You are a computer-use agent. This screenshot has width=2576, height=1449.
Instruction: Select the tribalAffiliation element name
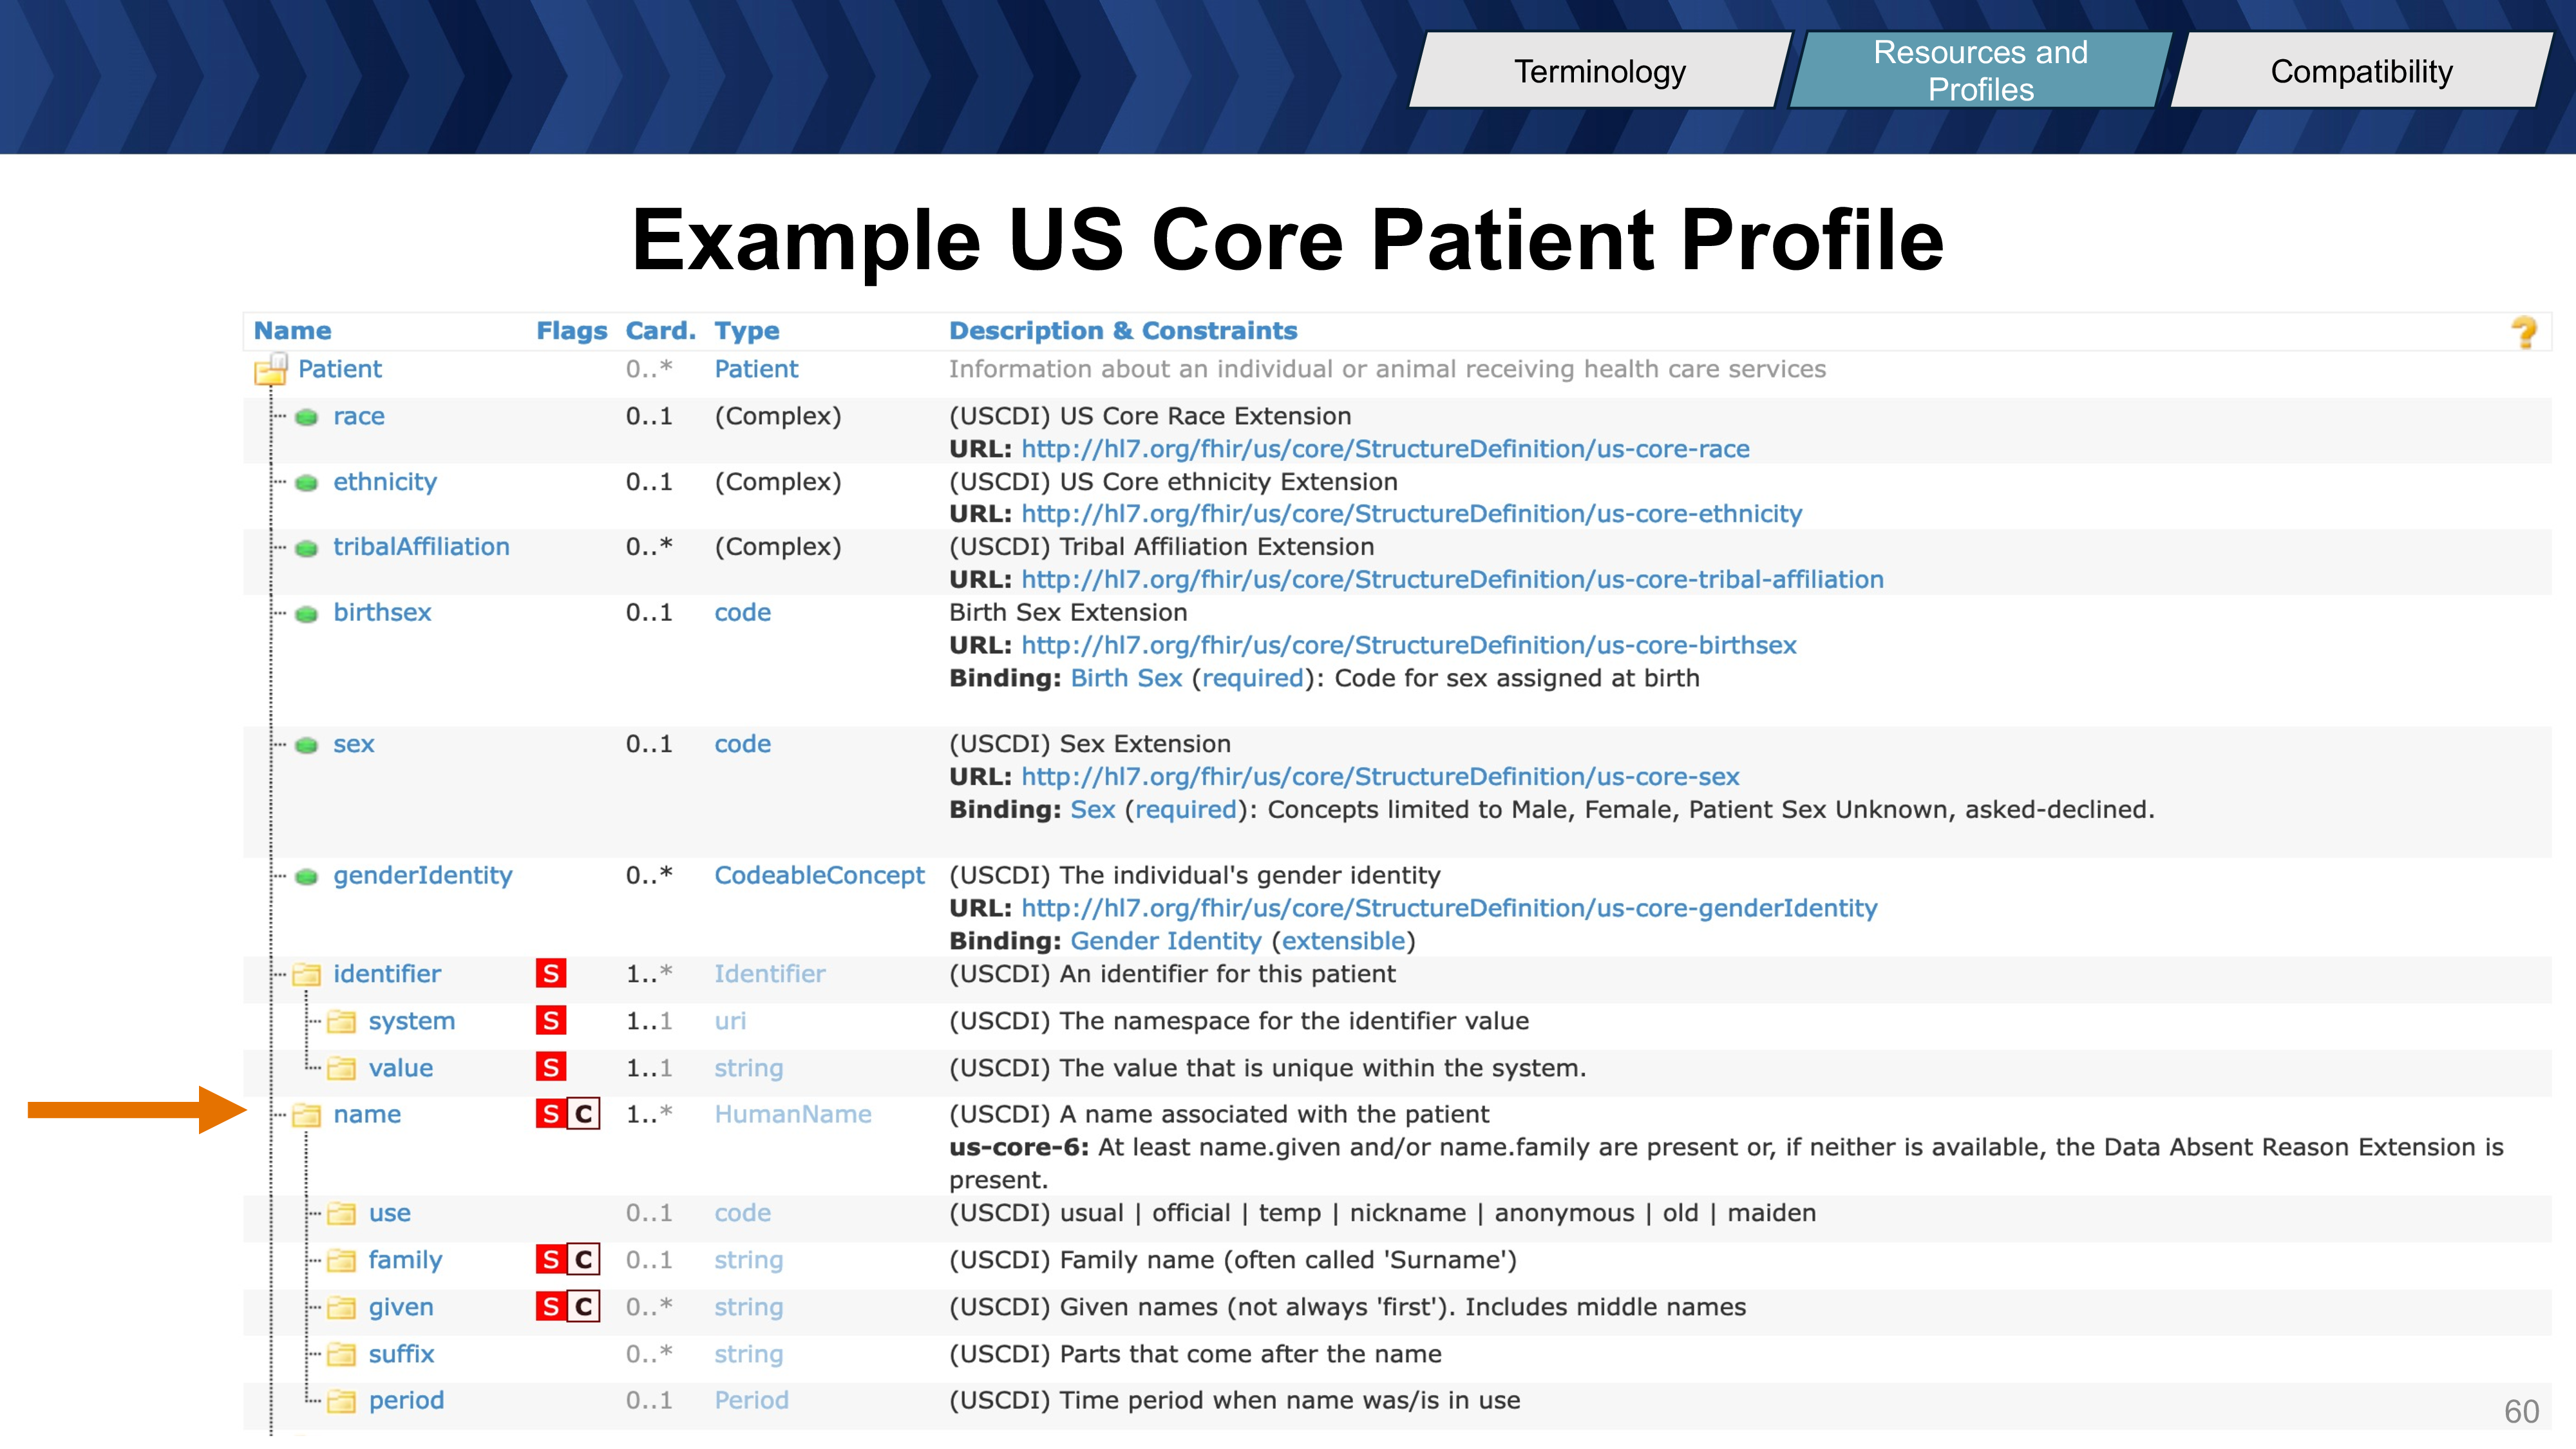(421, 547)
